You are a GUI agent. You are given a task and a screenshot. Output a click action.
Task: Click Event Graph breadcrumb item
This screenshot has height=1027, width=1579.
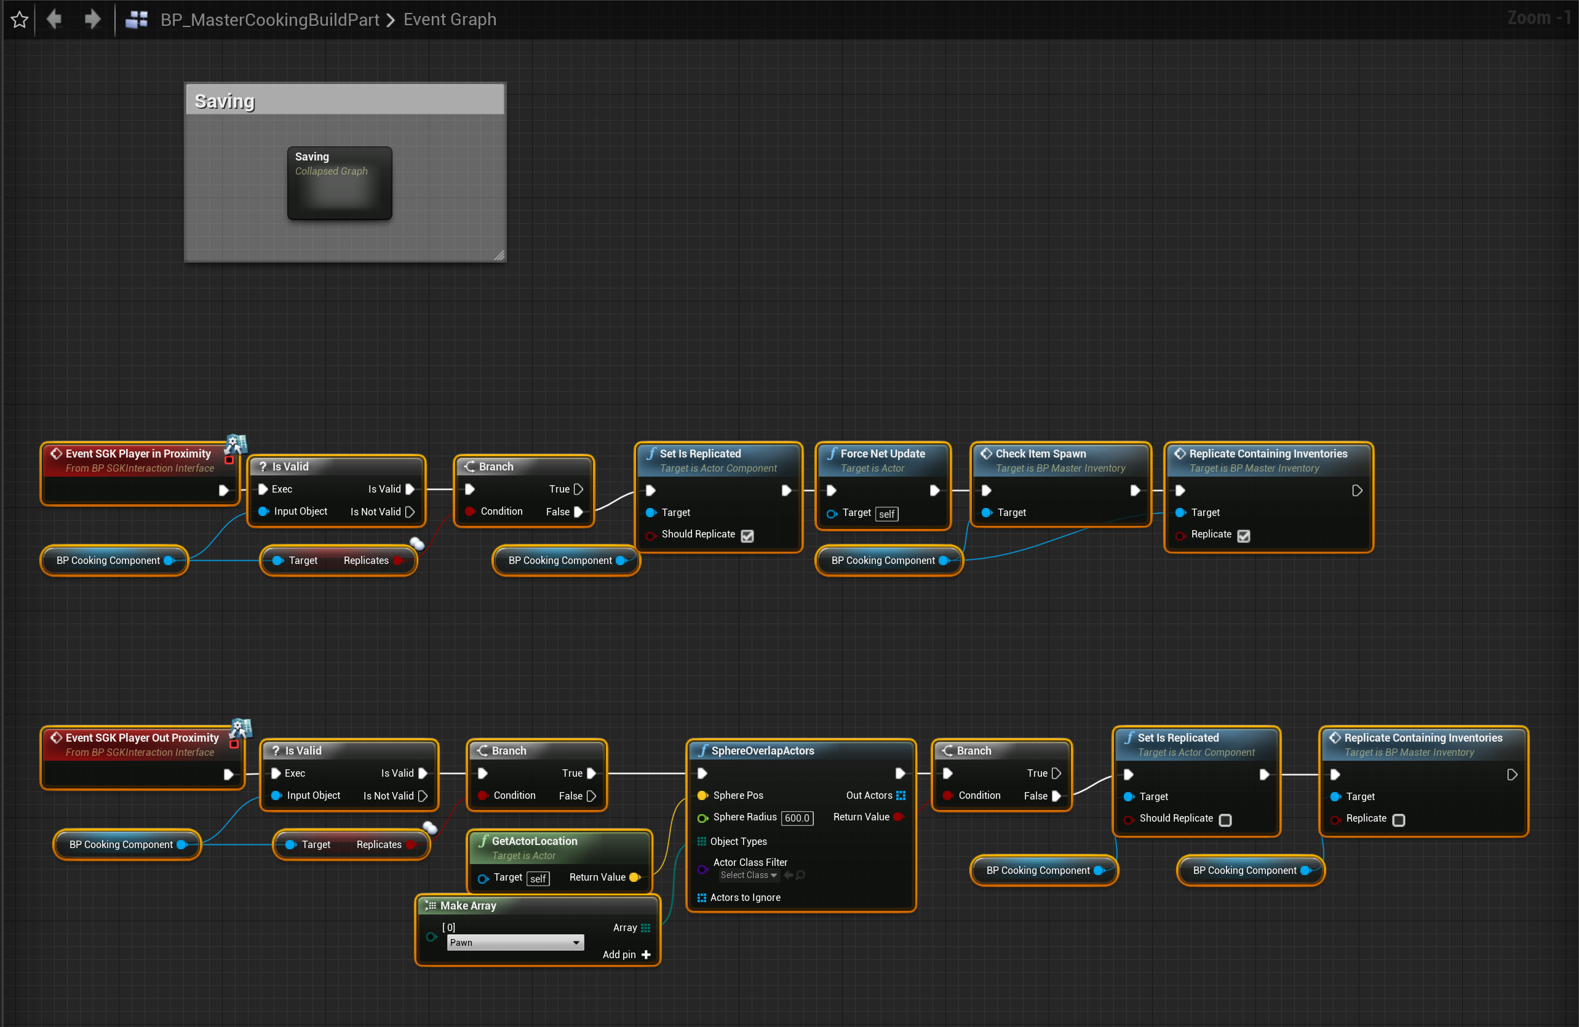[x=449, y=19]
